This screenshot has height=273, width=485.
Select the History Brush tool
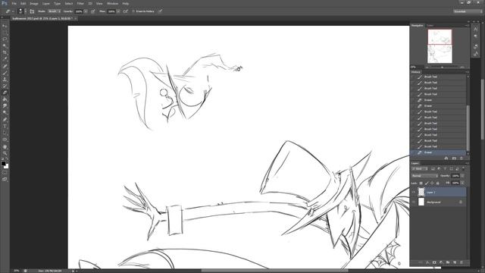click(x=5, y=86)
